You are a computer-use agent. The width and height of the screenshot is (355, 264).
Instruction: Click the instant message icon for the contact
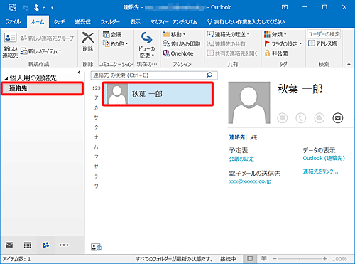[283, 117]
